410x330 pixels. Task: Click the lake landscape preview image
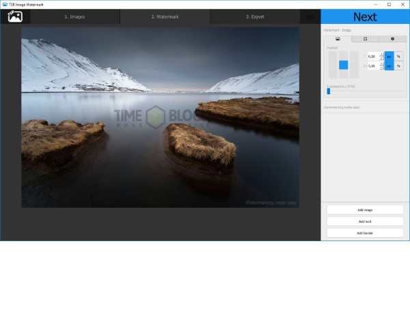pyautogui.click(x=161, y=117)
